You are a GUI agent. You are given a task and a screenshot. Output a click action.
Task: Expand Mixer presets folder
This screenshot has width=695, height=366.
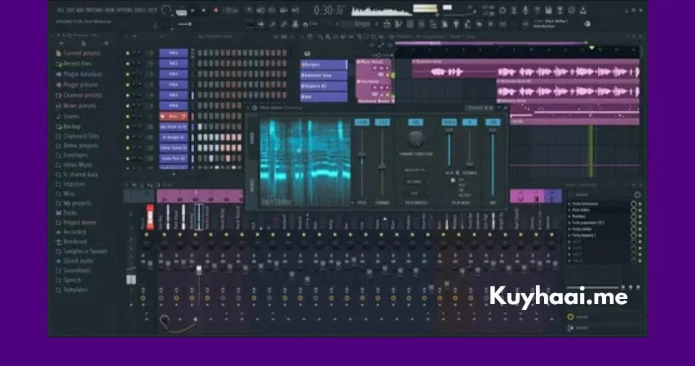(76, 106)
